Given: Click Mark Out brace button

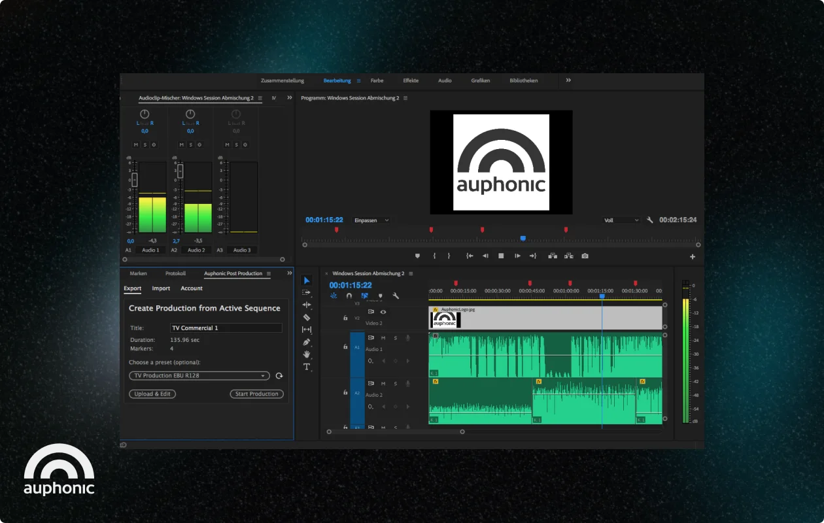Looking at the screenshot, I should 449,256.
